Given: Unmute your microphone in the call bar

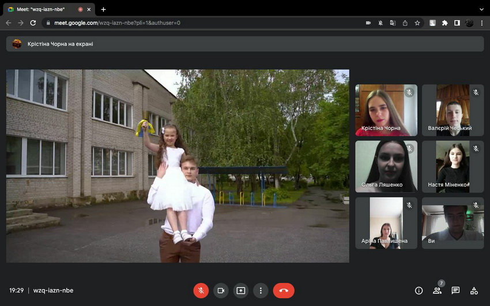Looking at the screenshot, I should click(x=201, y=290).
